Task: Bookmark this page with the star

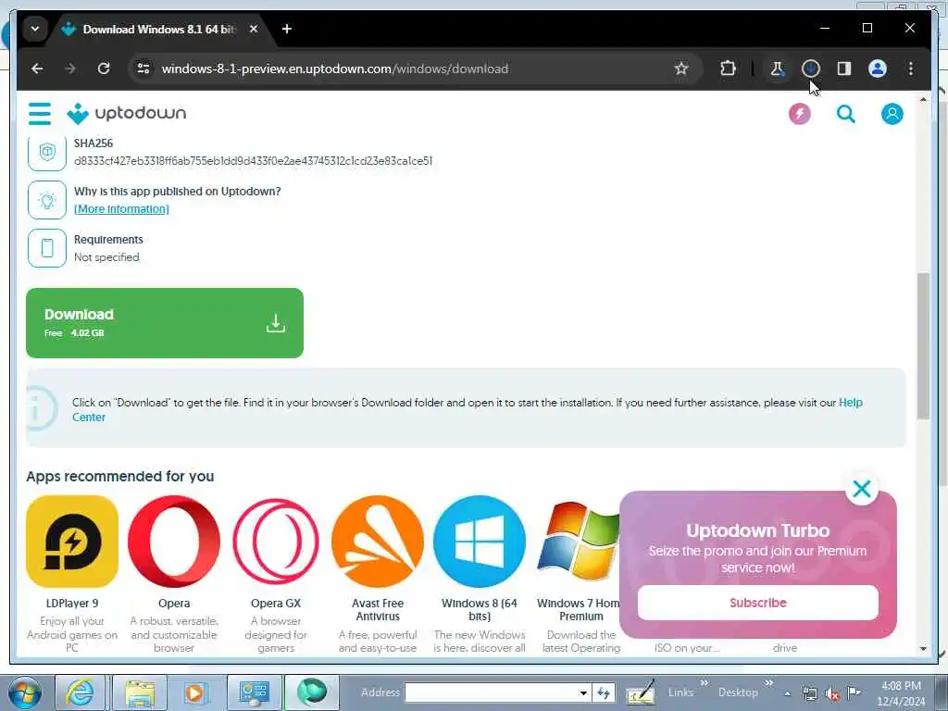Action: point(681,69)
